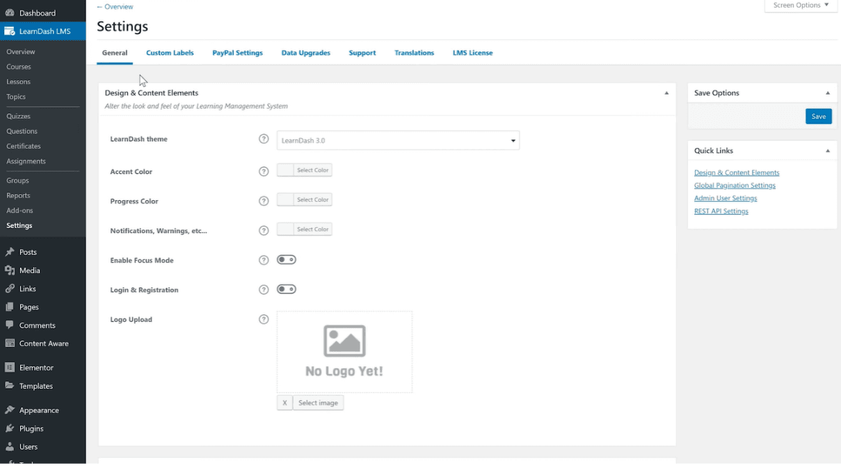The height and width of the screenshot is (468, 841).
Task: Expand the Screen Options panel
Action: coord(801,6)
